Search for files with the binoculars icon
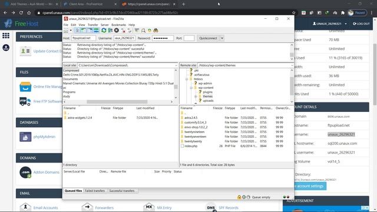The height and width of the screenshot is (212, 377). pos(156,31)
